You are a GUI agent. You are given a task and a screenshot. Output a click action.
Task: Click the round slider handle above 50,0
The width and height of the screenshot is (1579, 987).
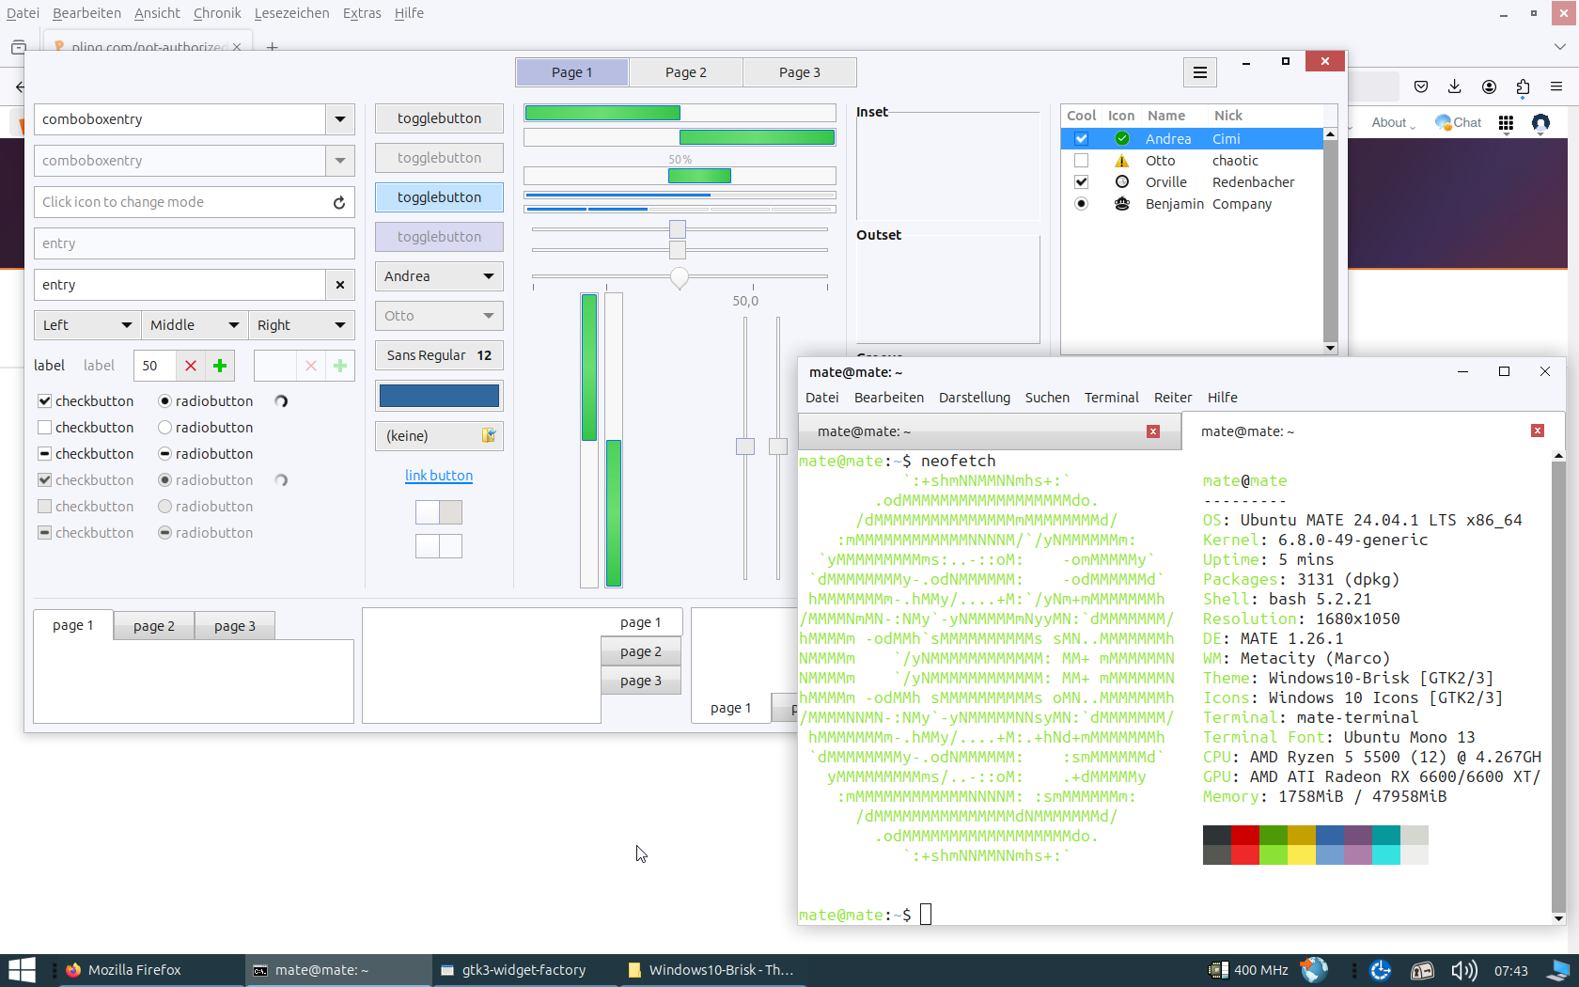tap(680, 277)
